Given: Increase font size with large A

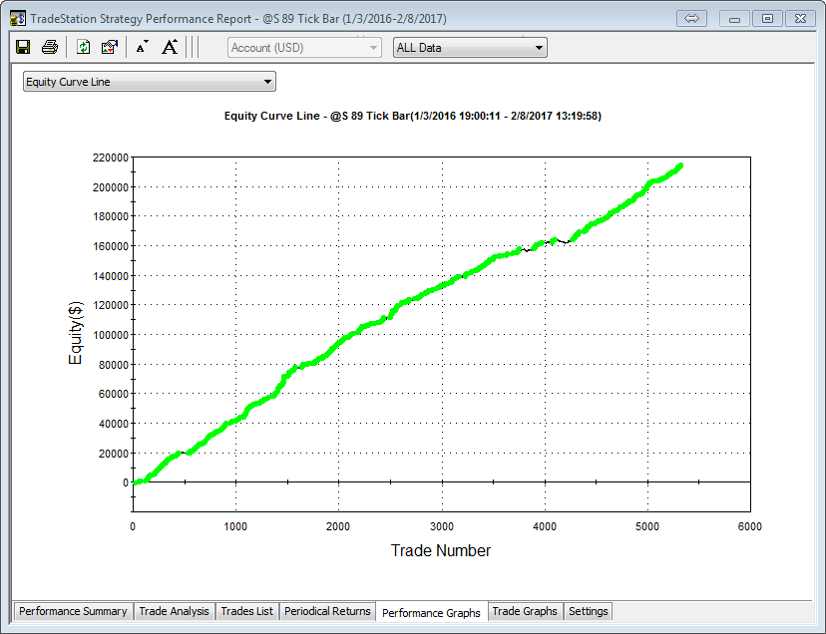Looking at the screenshot, I should (x=170, y=47).
